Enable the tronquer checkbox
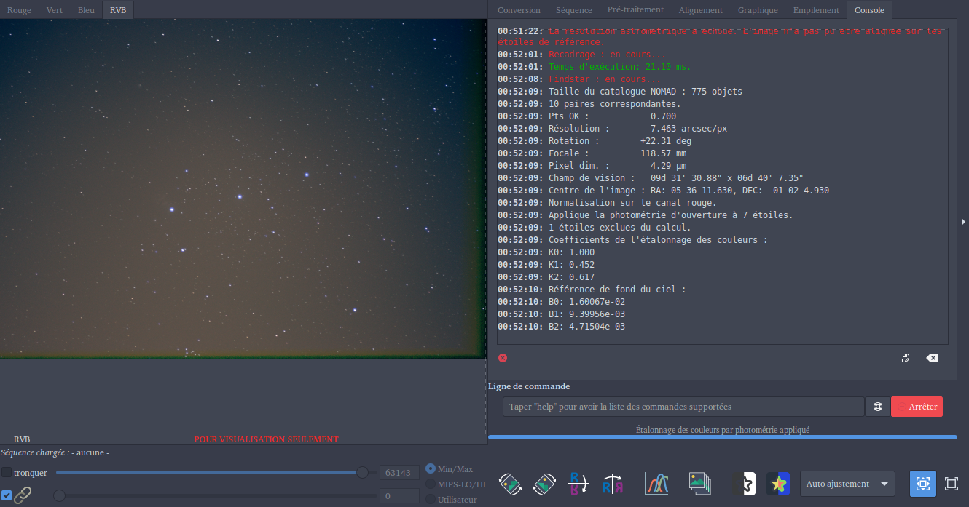This screenshot has height=507, width=969. point(7,473)
